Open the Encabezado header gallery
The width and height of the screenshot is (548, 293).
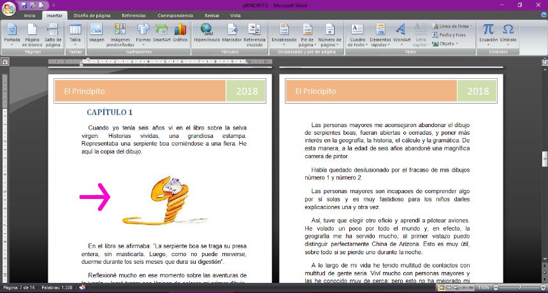coord(284,35)
